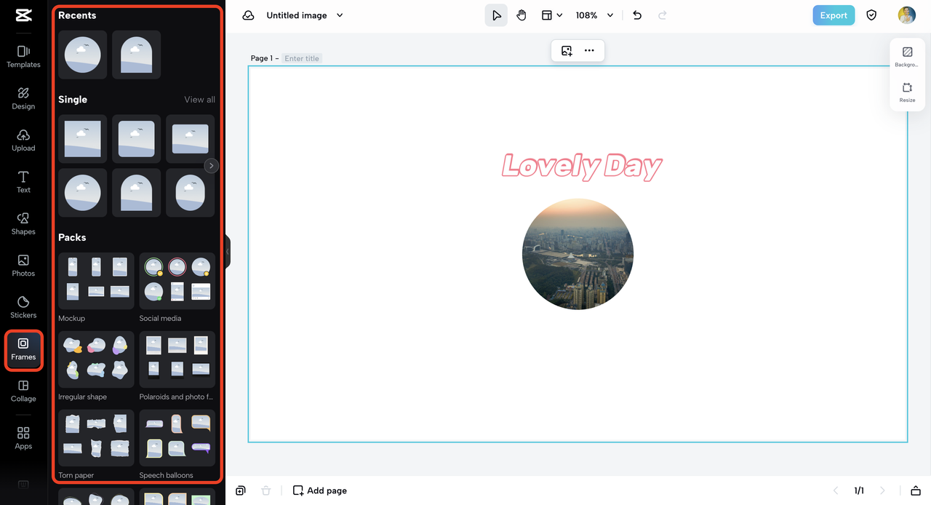Open the Stickers sidebar panel
931x505 pixels.
(23, 307)
